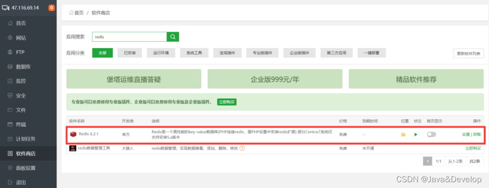
Task: Click the 立即购买 green banner button
Action: [x=227, y=102]
